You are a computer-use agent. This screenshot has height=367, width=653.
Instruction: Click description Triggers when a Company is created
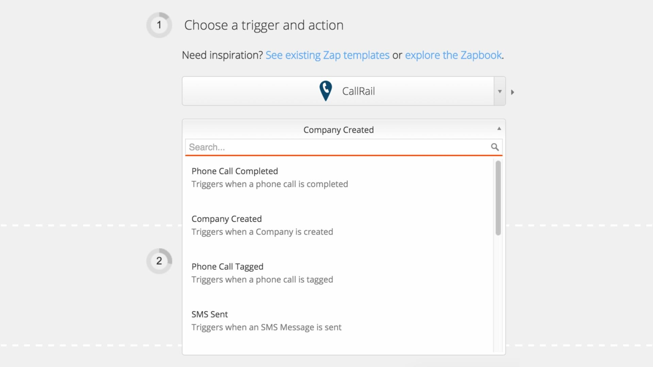[x=262, y=232]
